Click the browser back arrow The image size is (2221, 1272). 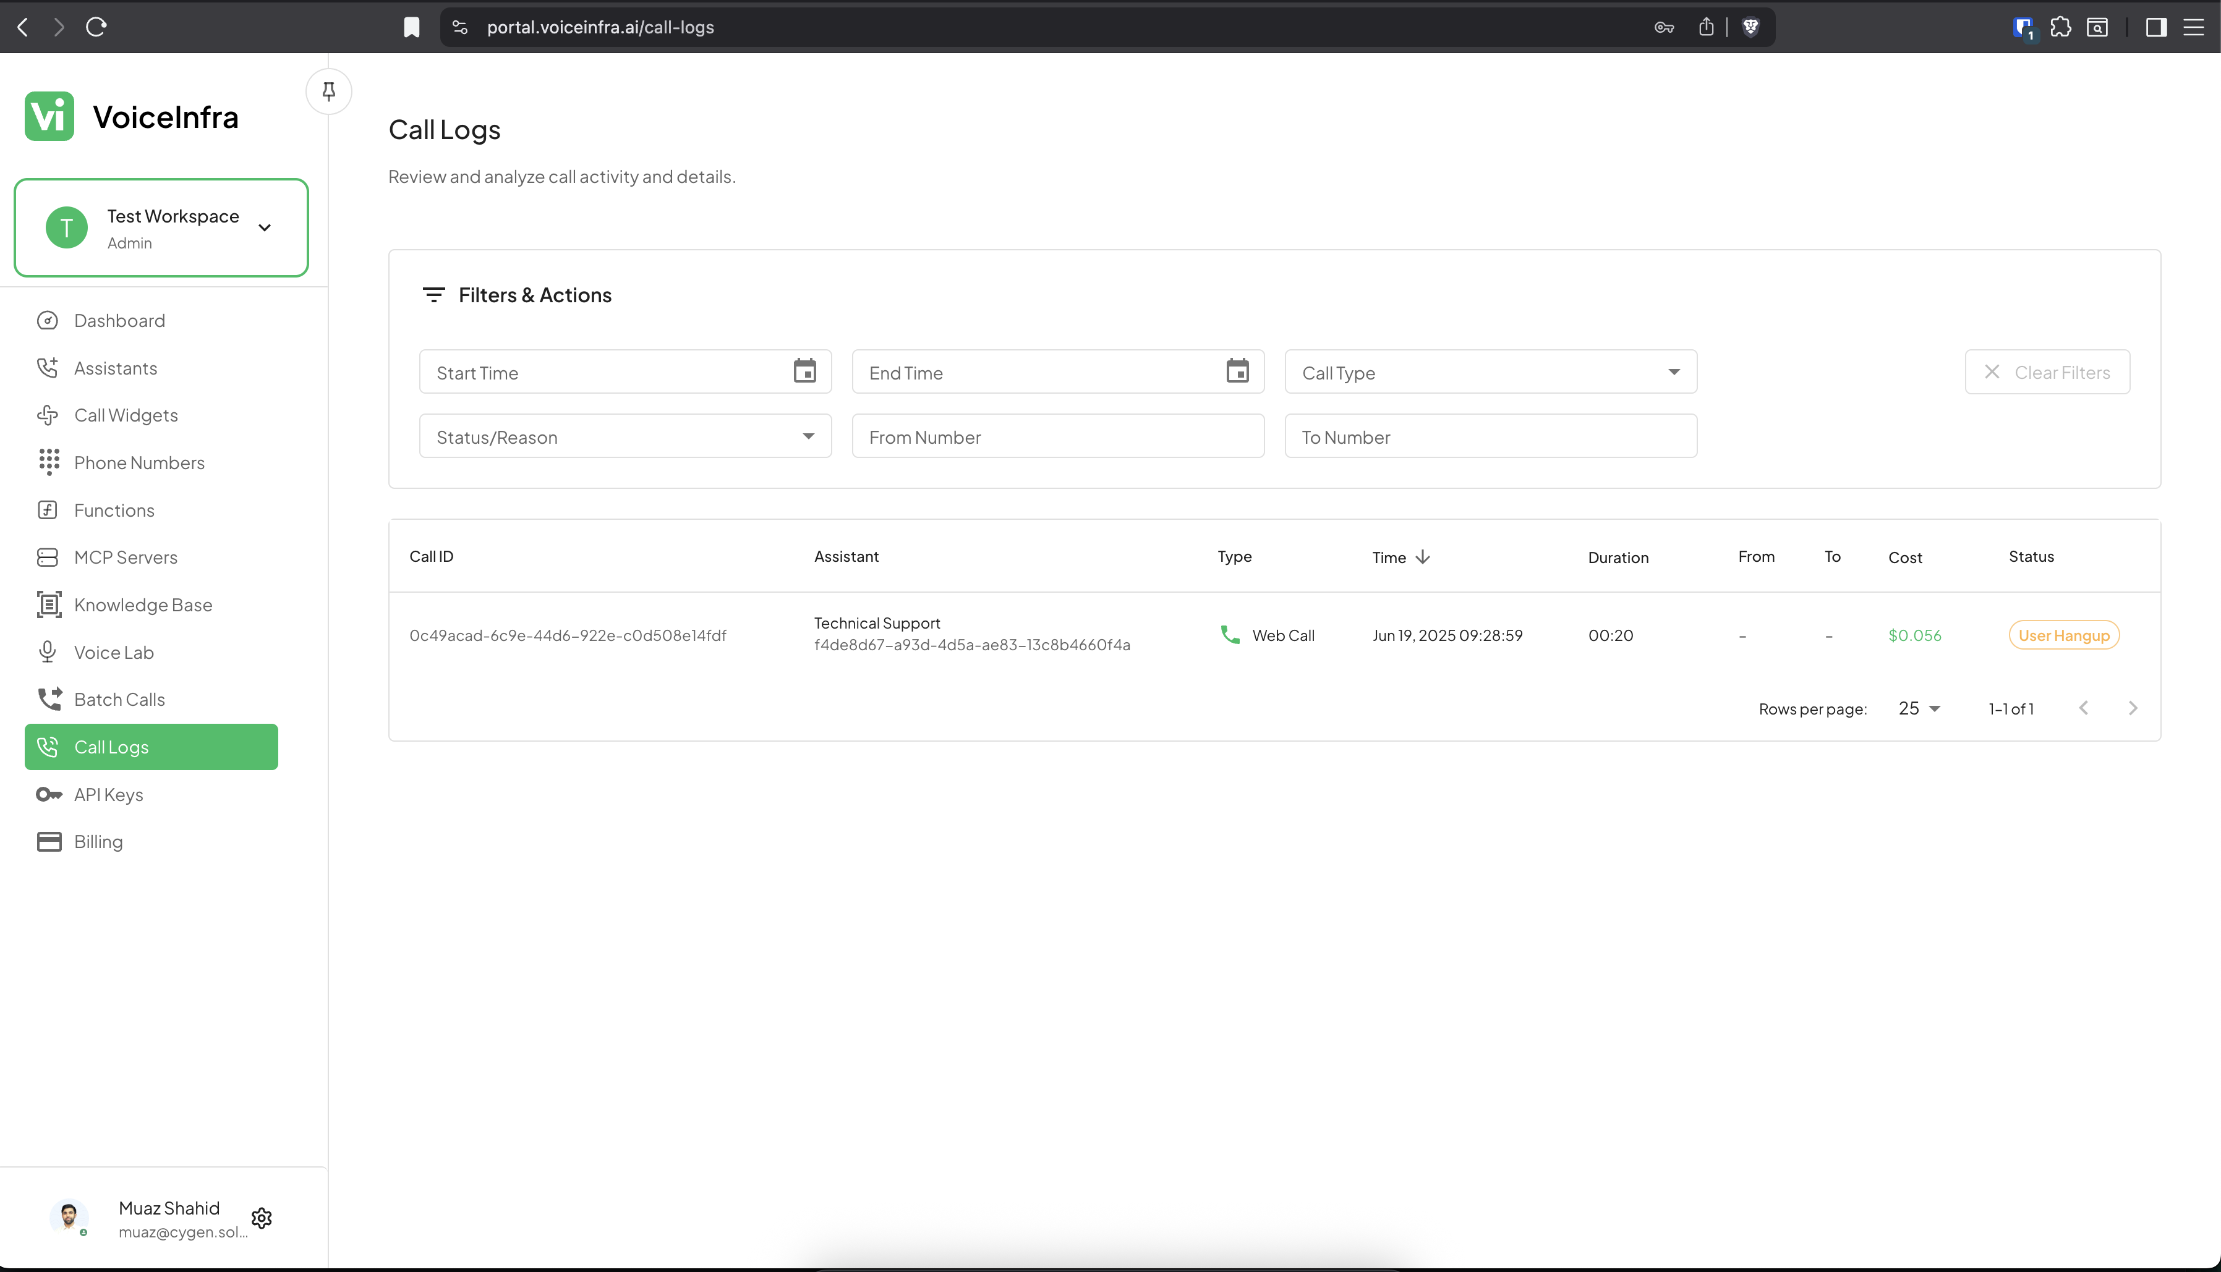click(x=23, y=27)
